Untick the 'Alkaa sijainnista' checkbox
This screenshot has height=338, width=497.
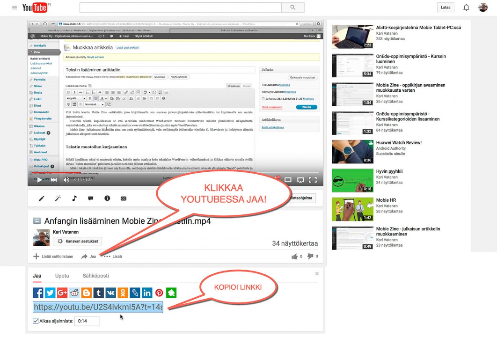coord(36,321)
